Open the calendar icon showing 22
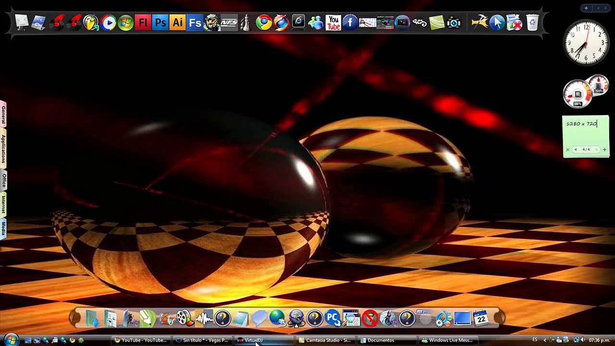This screenshot has height=346, width=615. 481,318
